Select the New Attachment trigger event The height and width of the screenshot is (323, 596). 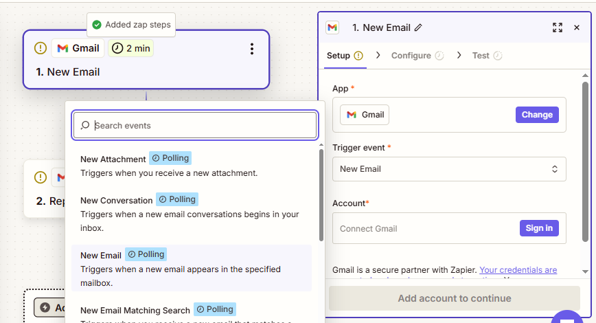pyautogui.click(x=192, y=166)
